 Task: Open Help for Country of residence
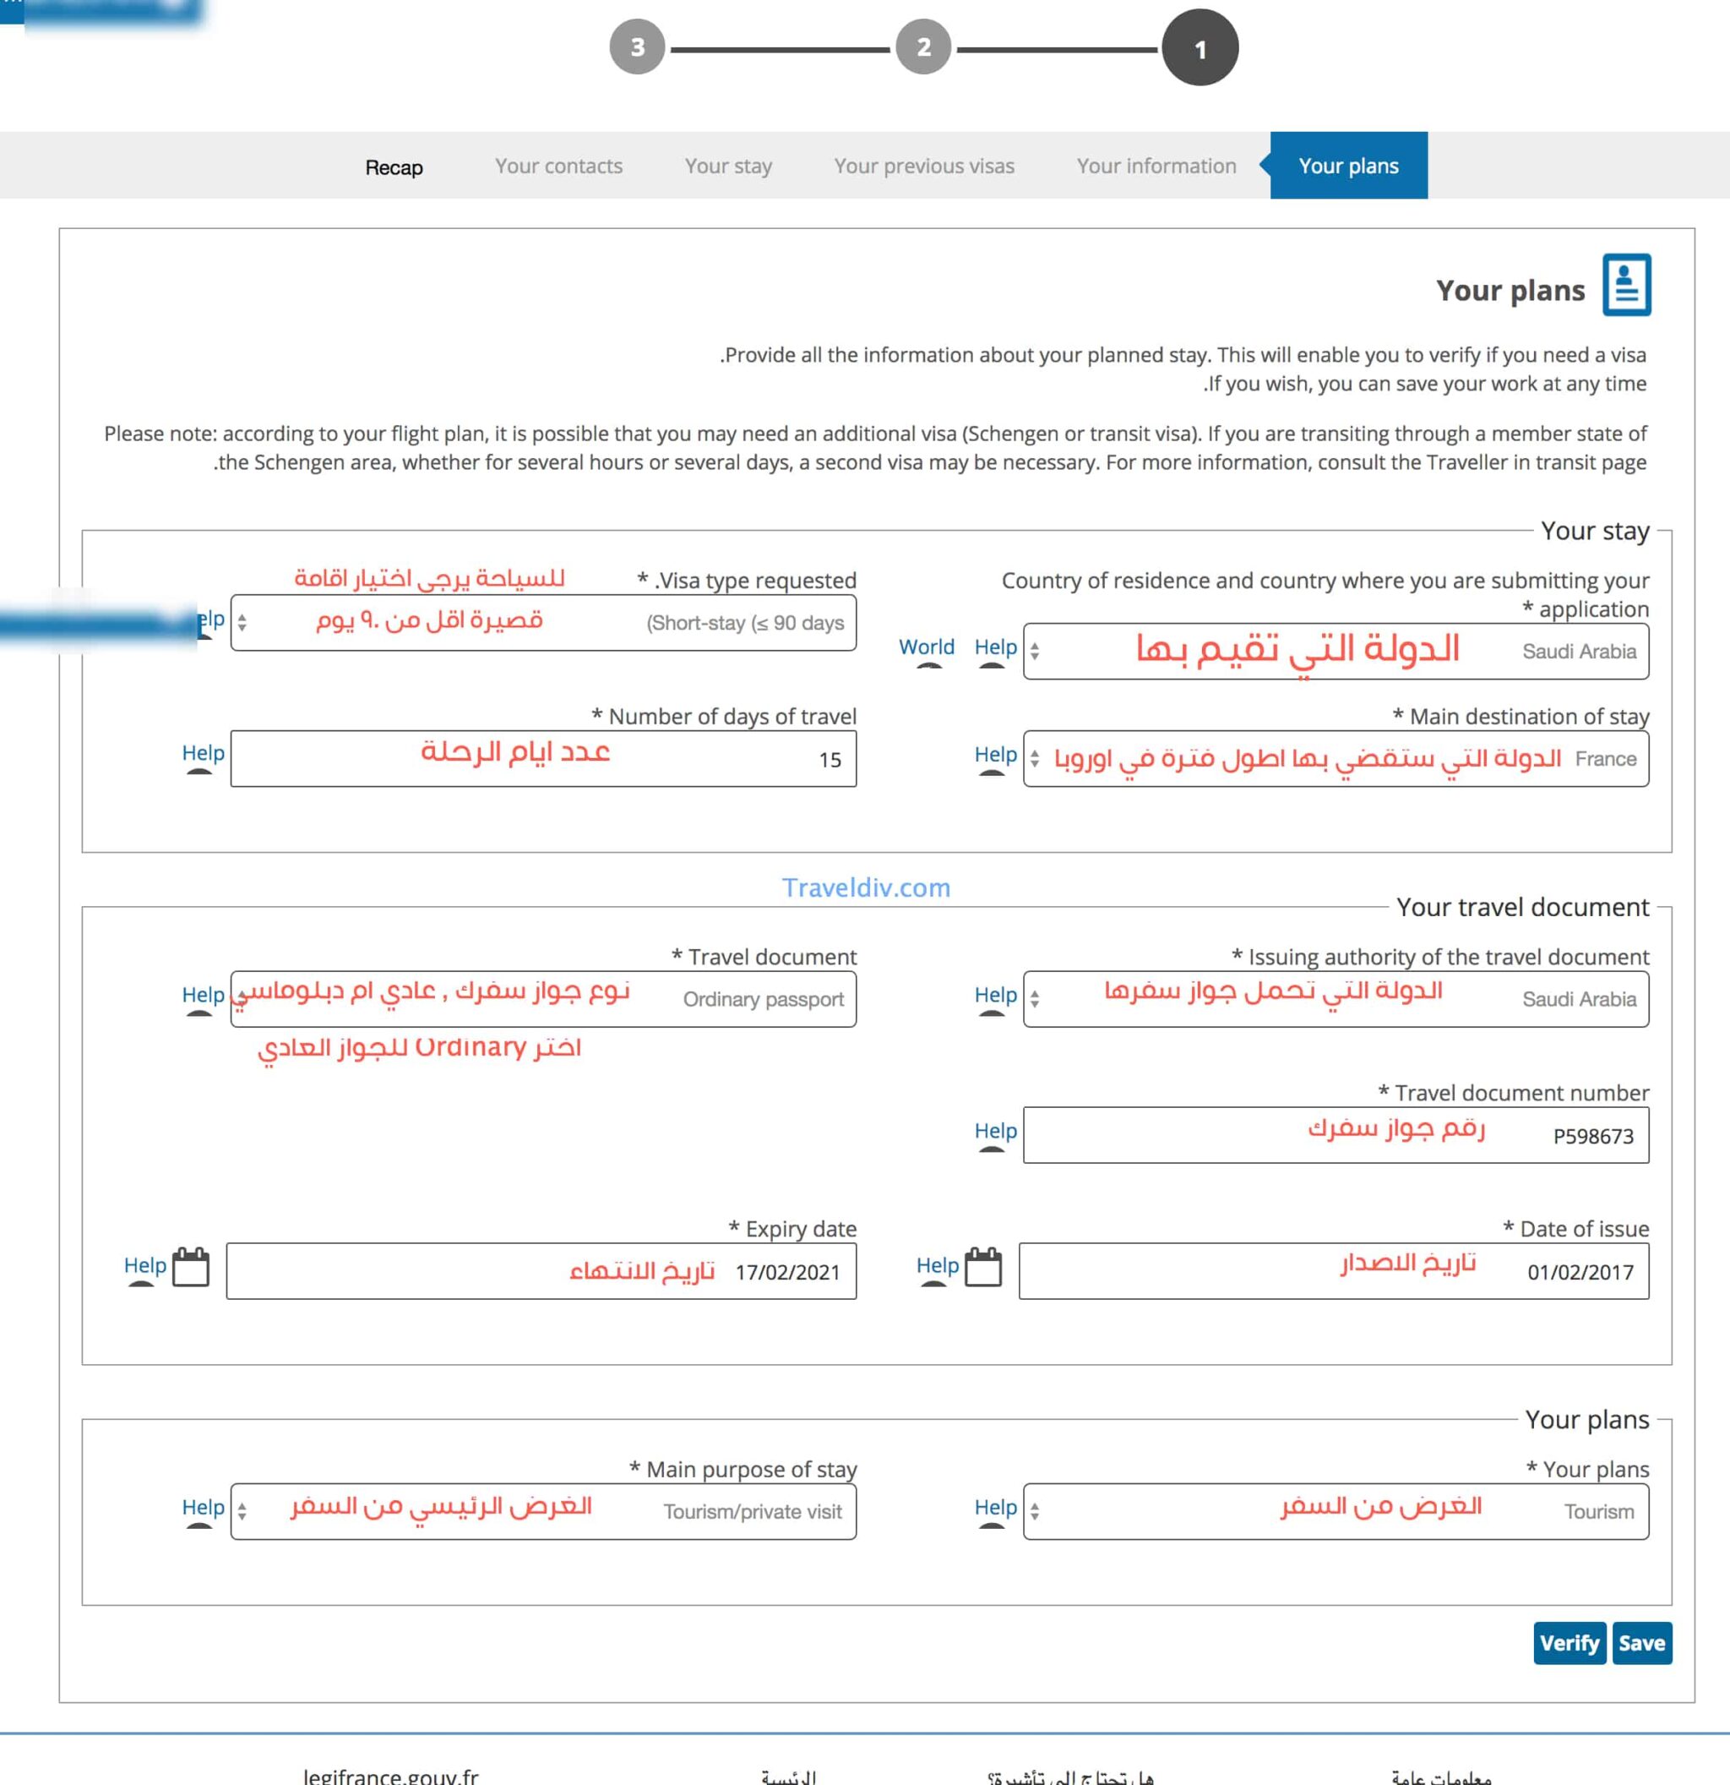click(x=996, y=647)
